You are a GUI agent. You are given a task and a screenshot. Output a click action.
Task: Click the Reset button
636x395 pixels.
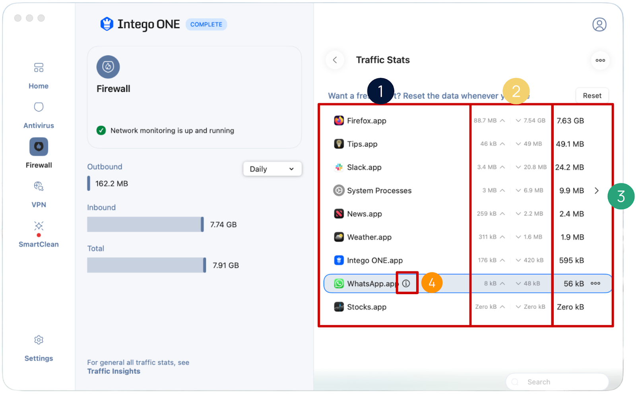click(592, 96)
